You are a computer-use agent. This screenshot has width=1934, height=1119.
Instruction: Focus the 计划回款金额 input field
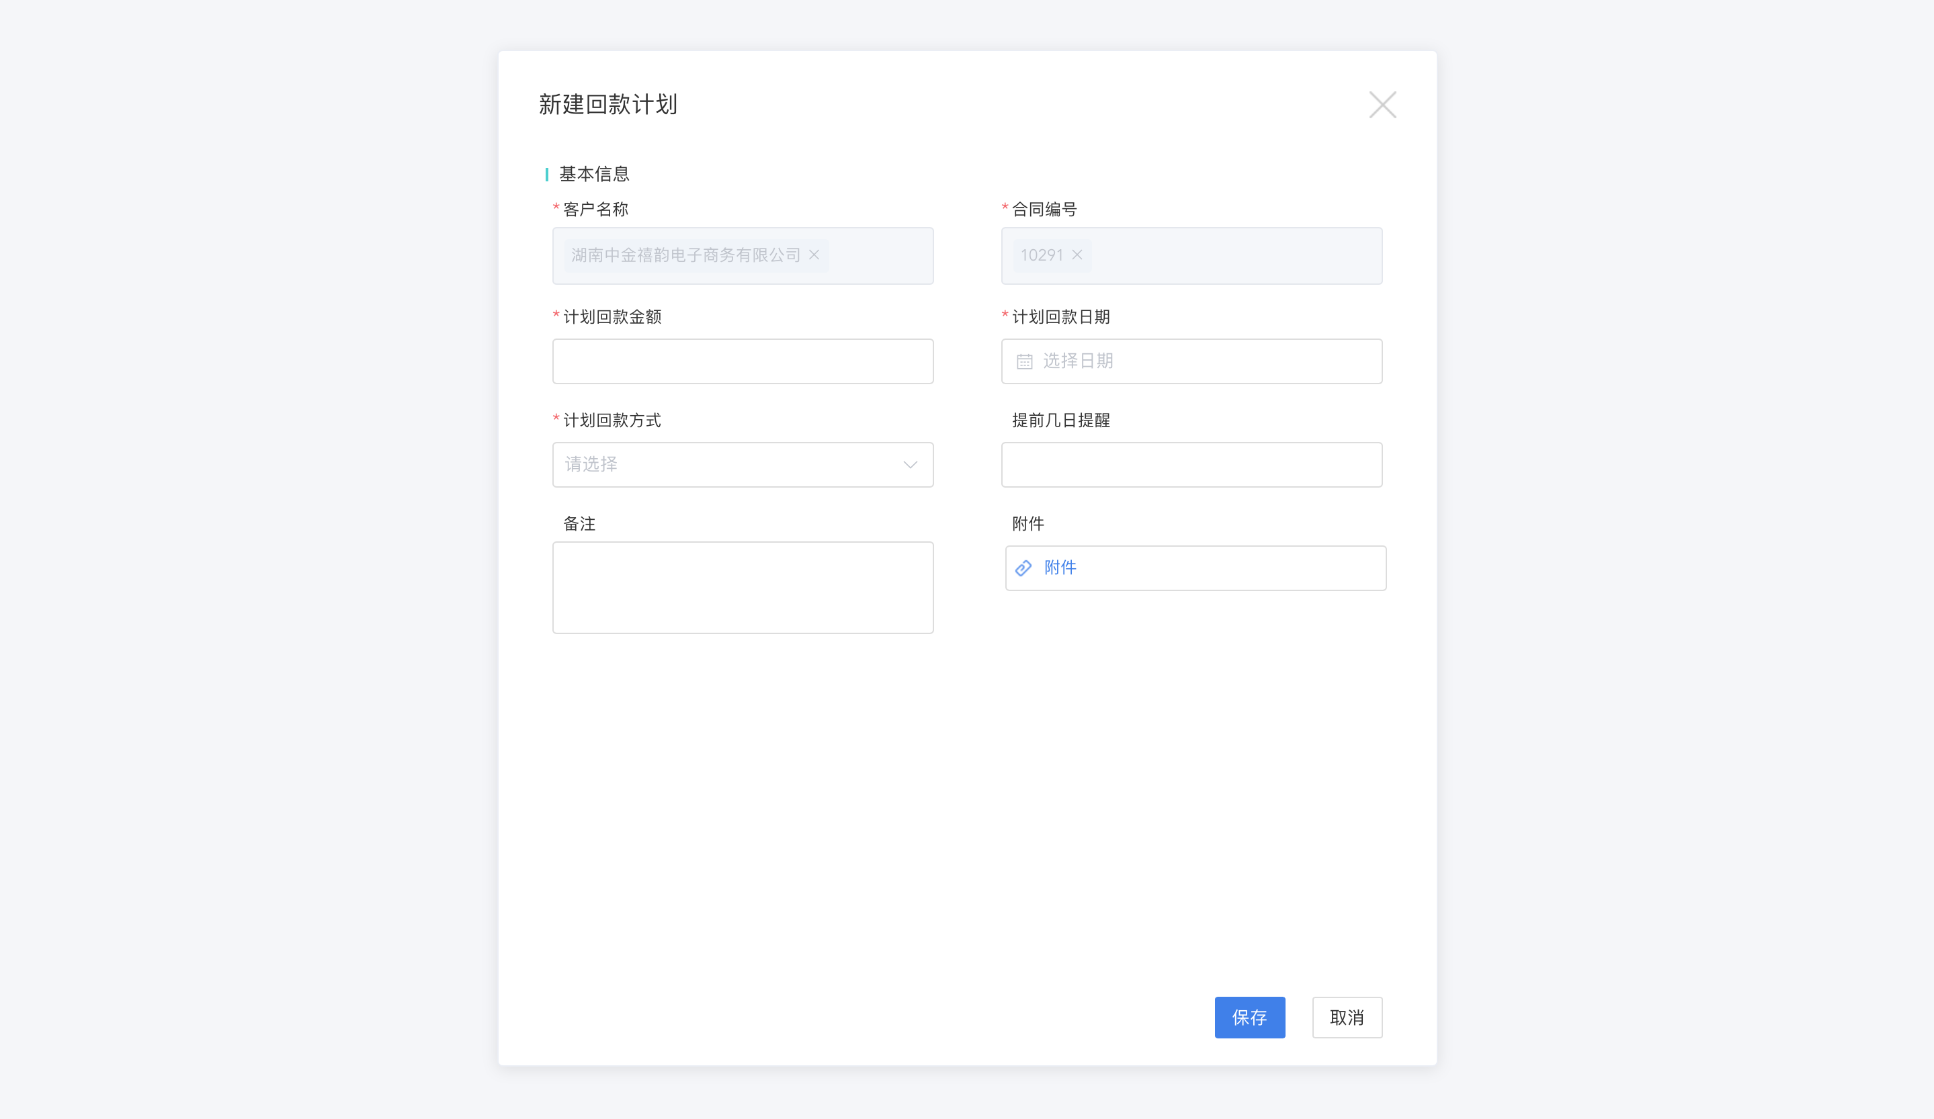point(743,361)
